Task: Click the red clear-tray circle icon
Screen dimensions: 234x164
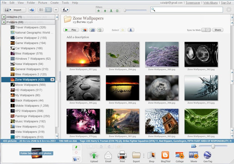Action: tap(76, 152)
